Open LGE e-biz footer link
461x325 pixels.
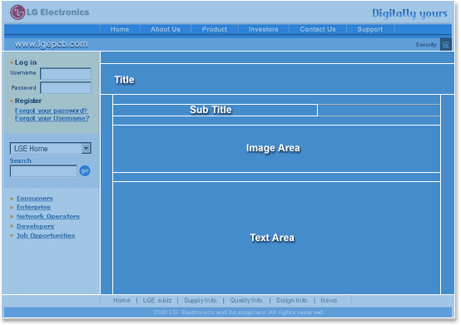point(157,300)
